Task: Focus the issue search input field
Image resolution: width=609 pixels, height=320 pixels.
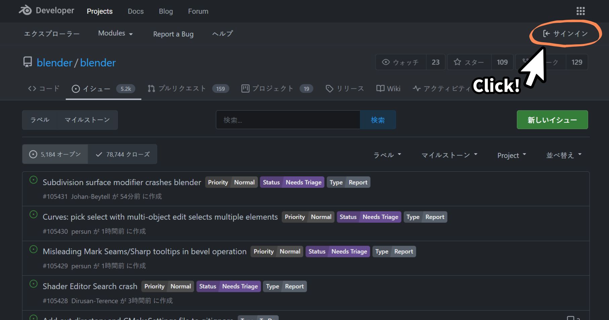Action: point(288,120)
